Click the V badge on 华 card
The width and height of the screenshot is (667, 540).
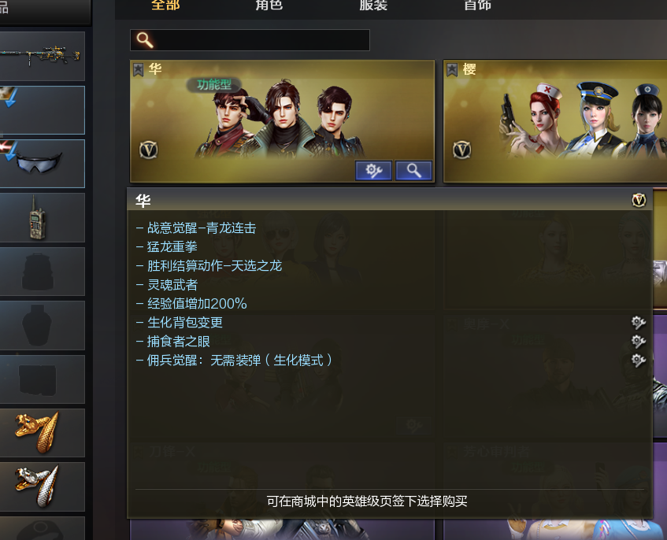(x=149, y=150)
